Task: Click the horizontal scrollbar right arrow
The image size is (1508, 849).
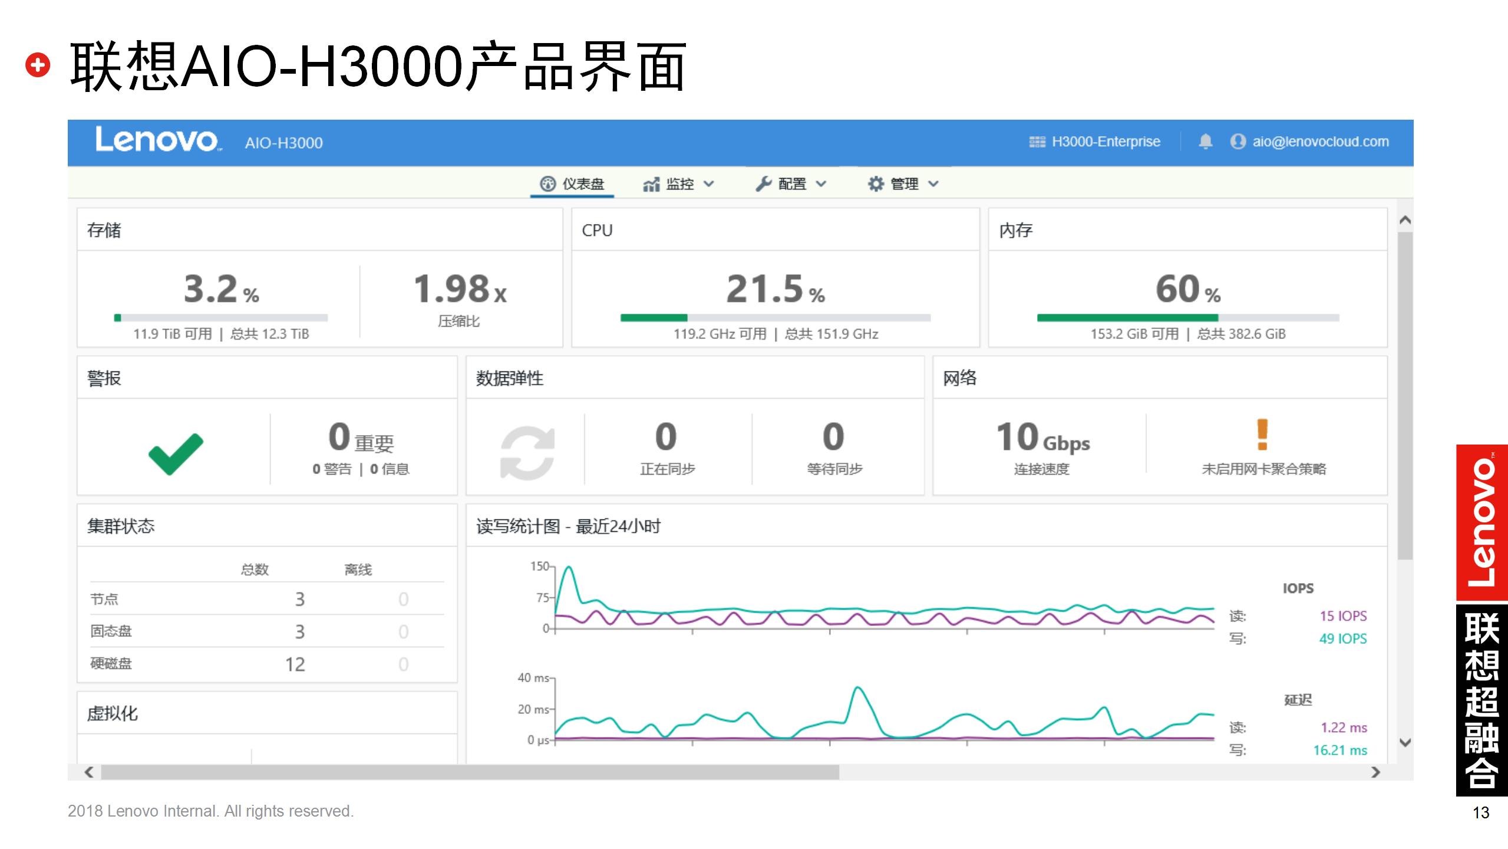Action: (x=1376, y=772)
